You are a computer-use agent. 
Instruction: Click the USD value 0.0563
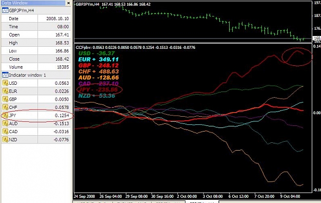point(62,83)
